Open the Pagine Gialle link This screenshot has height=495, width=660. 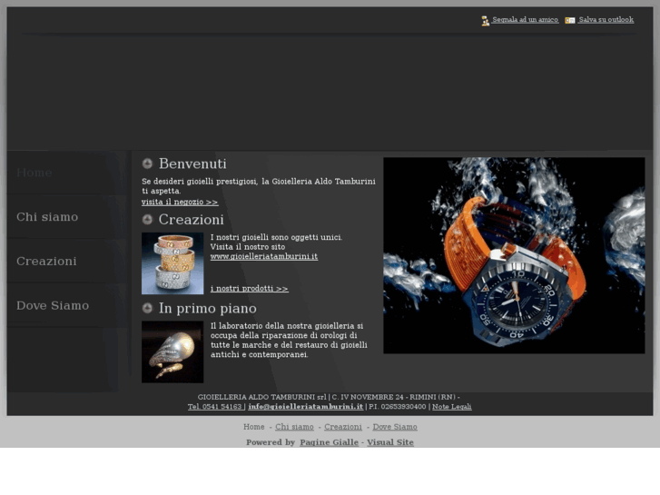329,442
